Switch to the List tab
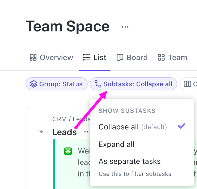 tap(95, 58)
